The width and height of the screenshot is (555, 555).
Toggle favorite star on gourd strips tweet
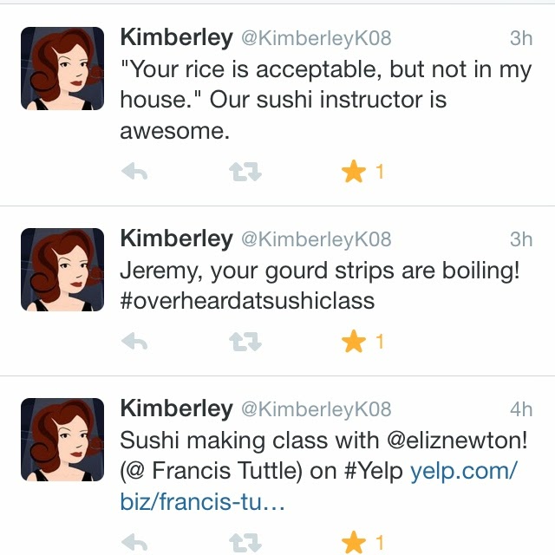(354, 342)
